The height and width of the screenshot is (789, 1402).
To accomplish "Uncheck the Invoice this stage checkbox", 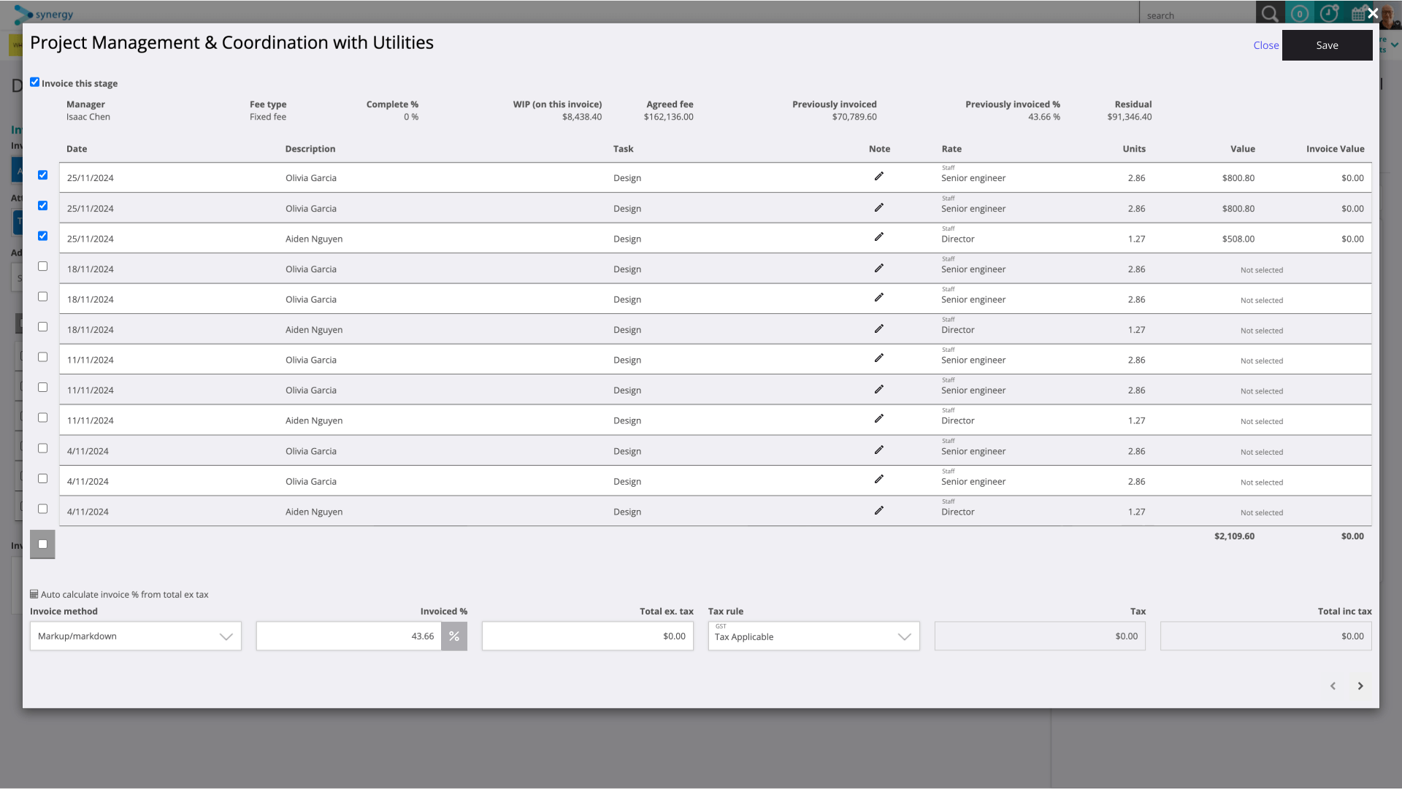I will coord(34,82).
